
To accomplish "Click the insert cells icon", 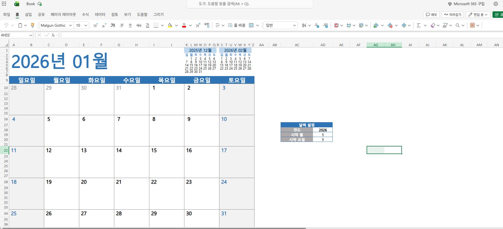I will pyautogui.click(x=376, y=25).
